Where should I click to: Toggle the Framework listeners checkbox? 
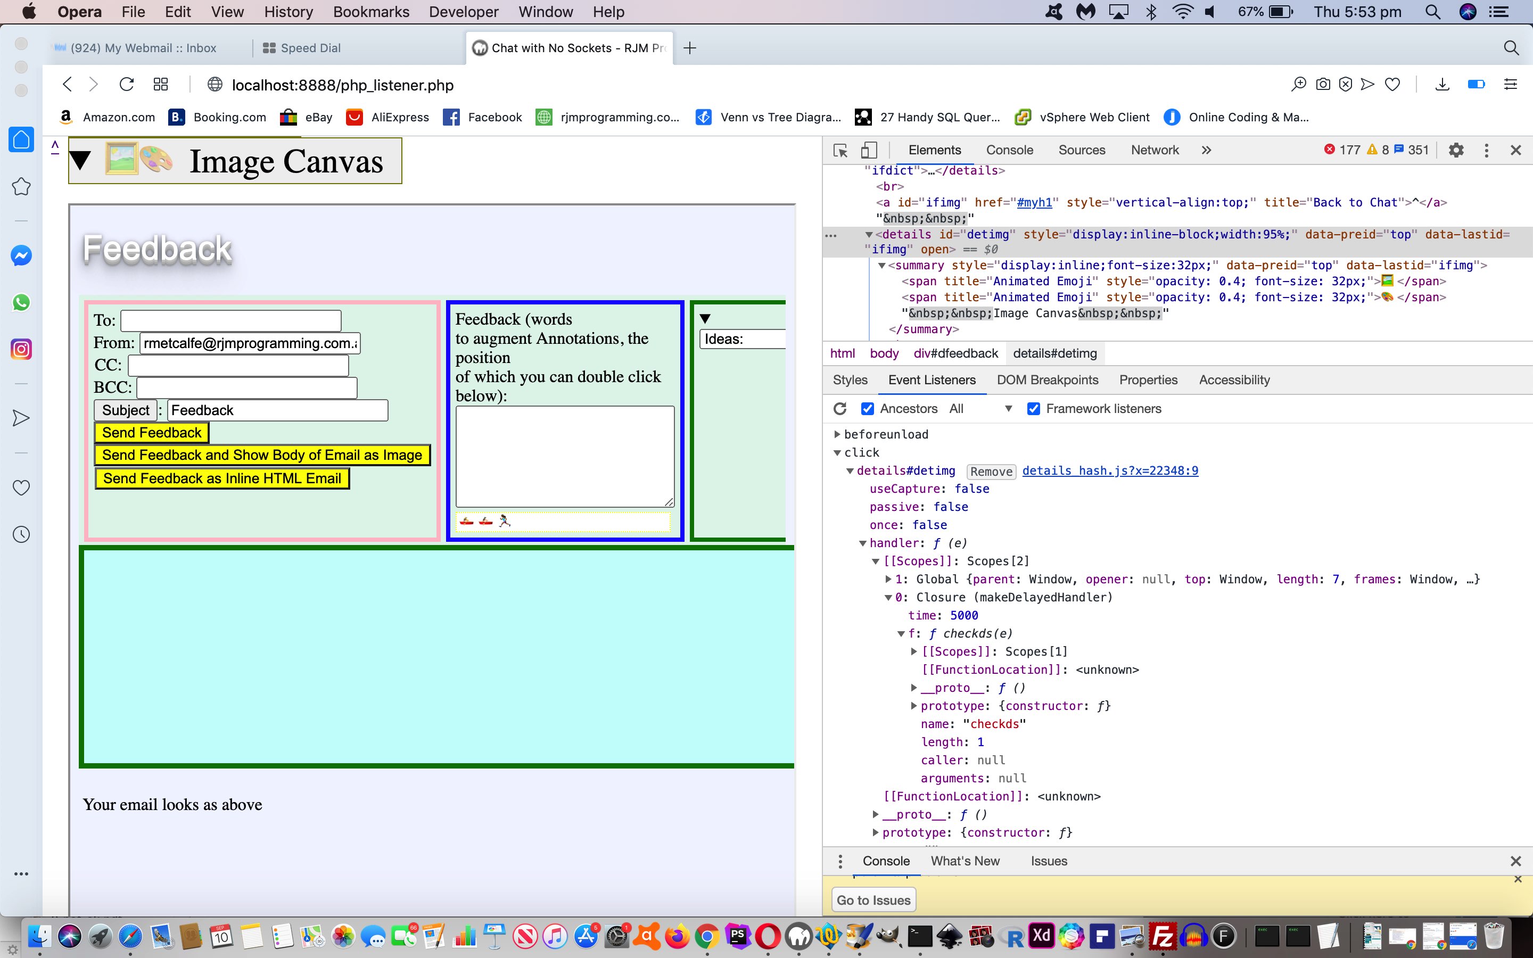pyautogui.click(x=1031, y=408)
